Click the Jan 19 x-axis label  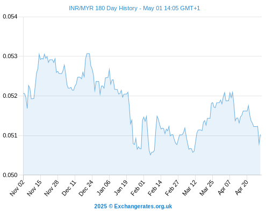coord(120,188)
